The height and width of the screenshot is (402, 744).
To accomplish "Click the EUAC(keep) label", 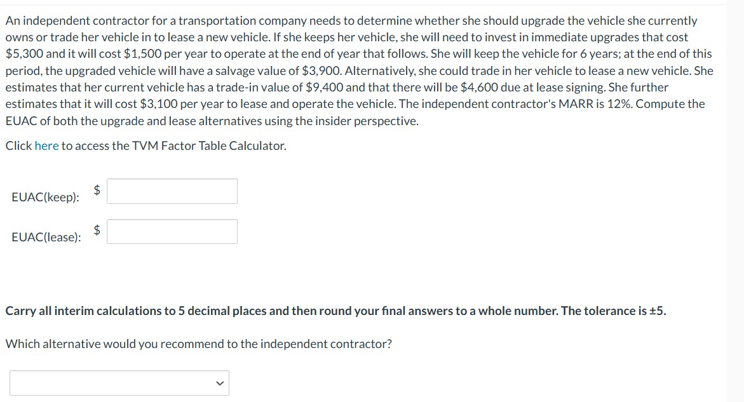I will point(46,198).
